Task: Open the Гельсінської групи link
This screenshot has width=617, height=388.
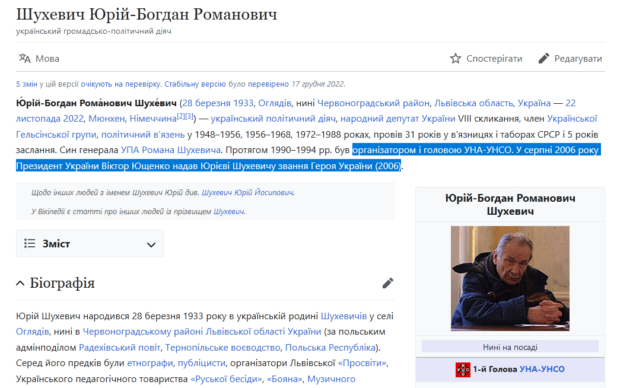Action: [x=56, y=135]
